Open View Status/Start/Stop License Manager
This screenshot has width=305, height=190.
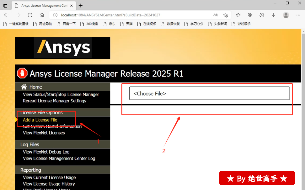click(61, 94)
